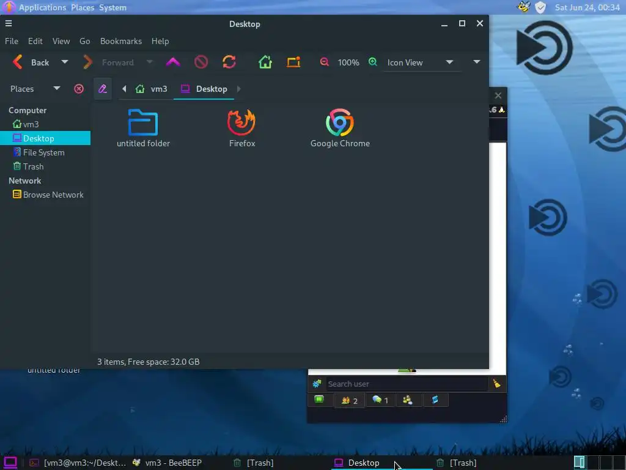626x470 pixels.
Task: Open the BeeBEEP blue file sharing tab
Action: pos(435,400)
